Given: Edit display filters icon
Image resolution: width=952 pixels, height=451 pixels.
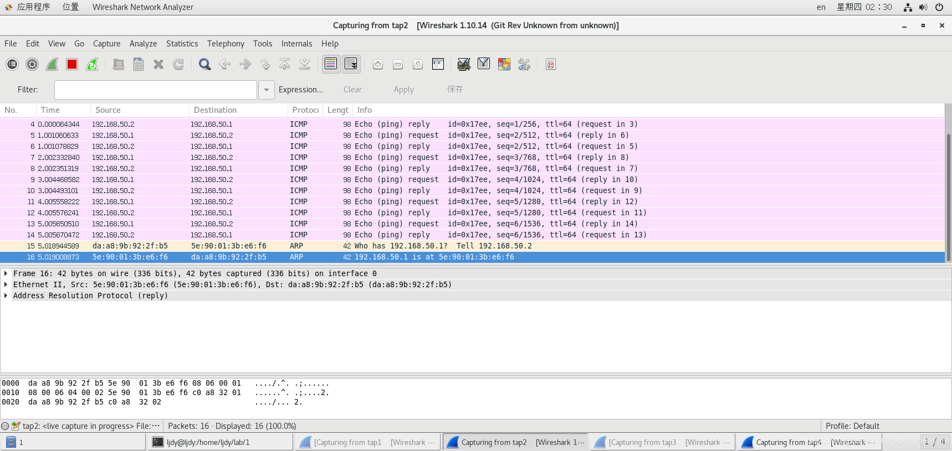Looking at the screenshot, I should (484, 64).
